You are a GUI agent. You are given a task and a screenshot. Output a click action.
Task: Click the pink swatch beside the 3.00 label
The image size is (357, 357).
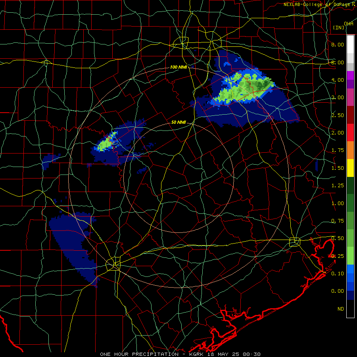coord(350,97)
